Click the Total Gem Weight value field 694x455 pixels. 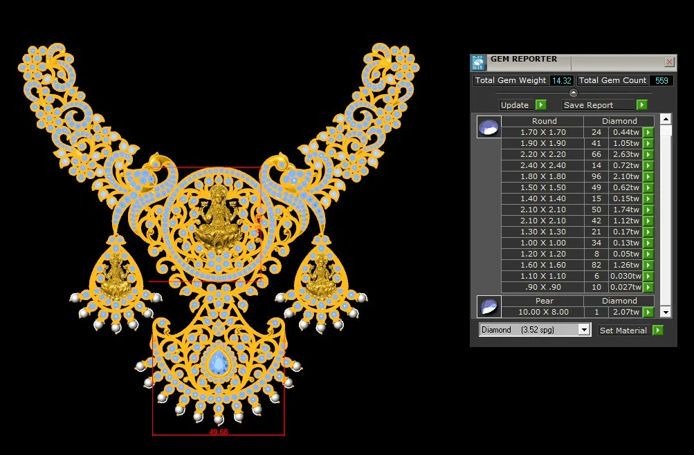click(x=561, y=80)
